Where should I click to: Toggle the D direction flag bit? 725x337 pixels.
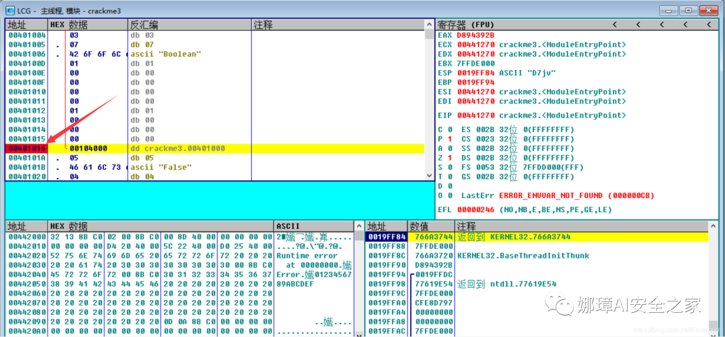coord(449,186)
